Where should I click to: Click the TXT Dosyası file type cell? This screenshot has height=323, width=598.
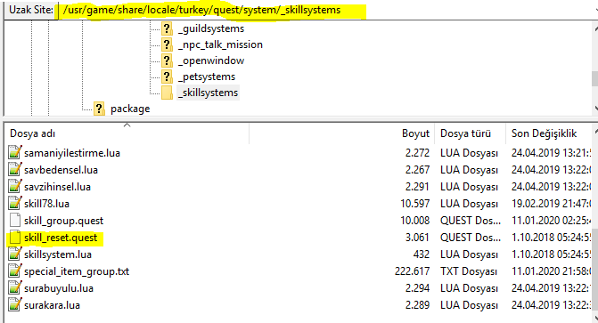point(469,271)
